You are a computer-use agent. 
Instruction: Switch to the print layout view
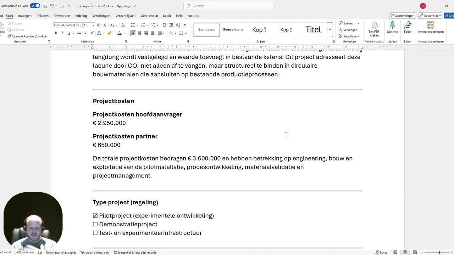click(x=405, y=253)
